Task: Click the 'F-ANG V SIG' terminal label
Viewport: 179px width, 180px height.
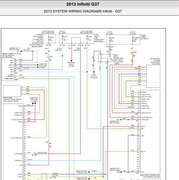Action: coord(145,108)
